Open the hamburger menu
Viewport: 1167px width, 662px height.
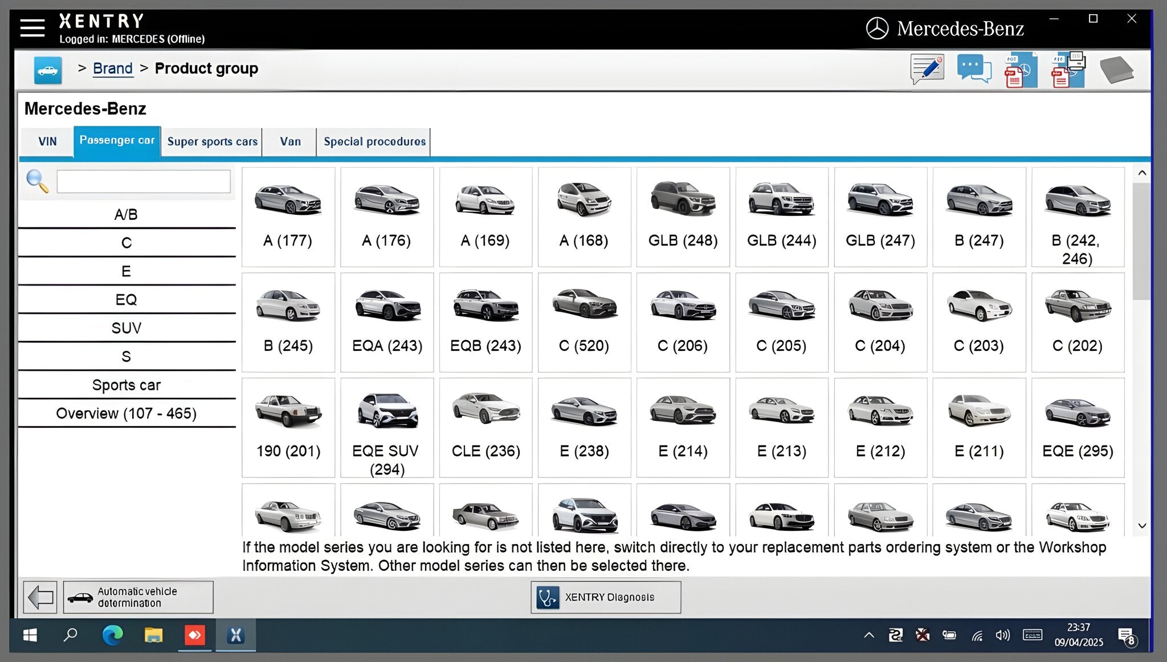pyautogui.click(x=32, y=26)
